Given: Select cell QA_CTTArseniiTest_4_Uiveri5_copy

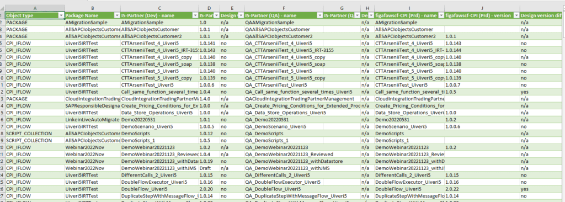Looking at the screenshot, I should coord(284,57).
